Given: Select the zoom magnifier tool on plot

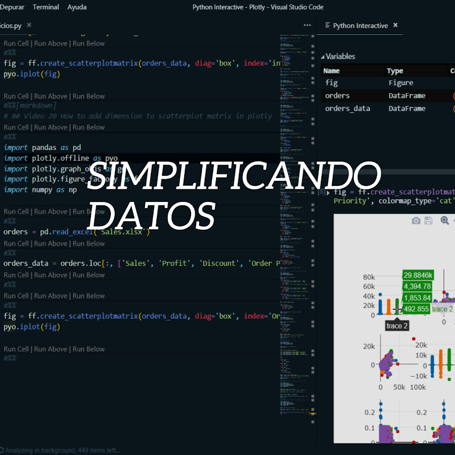Looking at the screenshot, I should [444, 221].
